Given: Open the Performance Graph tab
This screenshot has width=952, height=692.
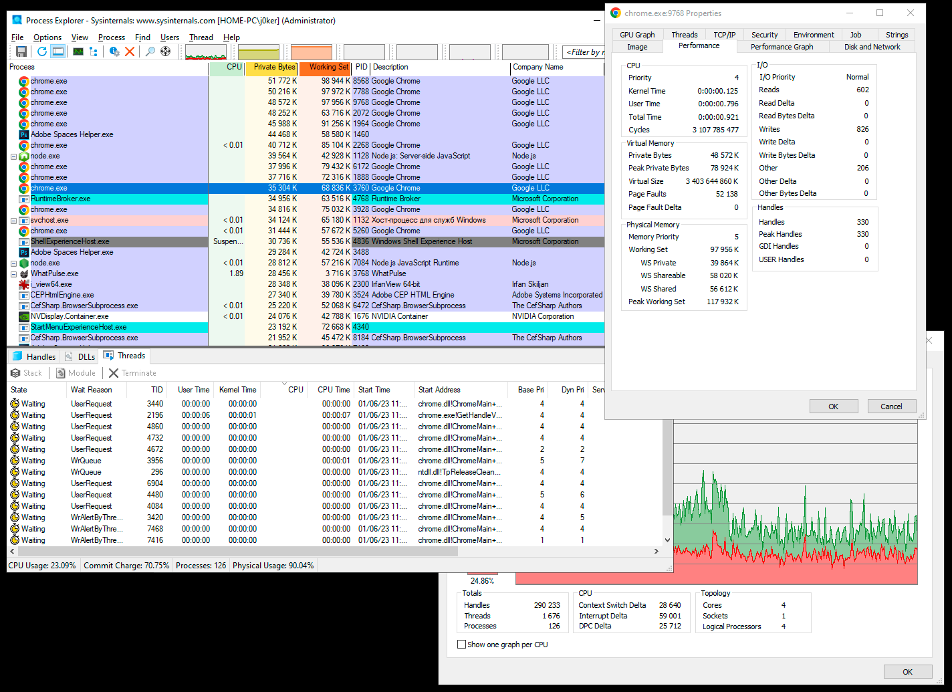Looking at the screenshot, I should (x=782, y=47).
